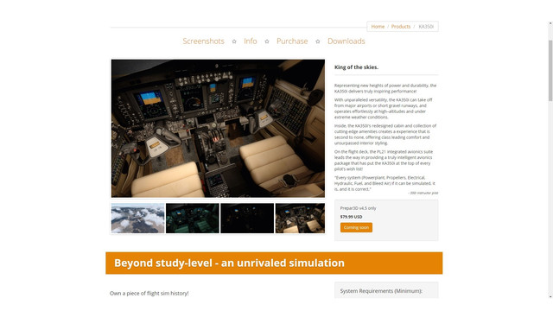Click the 350i instructor pilot attribution
This screenshot has width=553, height=311.
[x=423, y=193]
